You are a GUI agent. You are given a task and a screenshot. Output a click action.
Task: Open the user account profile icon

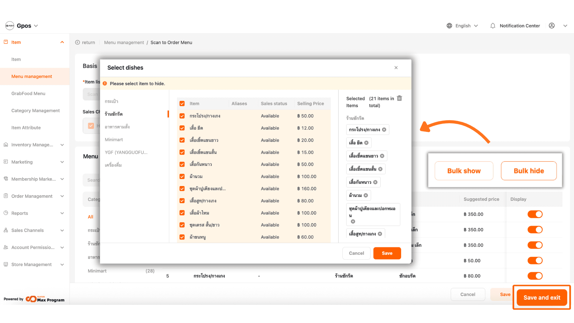coord(552,26)
